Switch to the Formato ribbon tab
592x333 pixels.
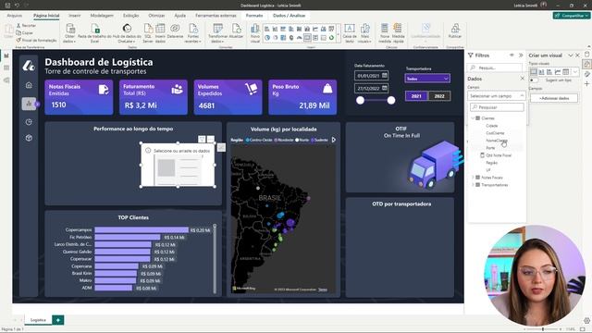coord(254,16)
